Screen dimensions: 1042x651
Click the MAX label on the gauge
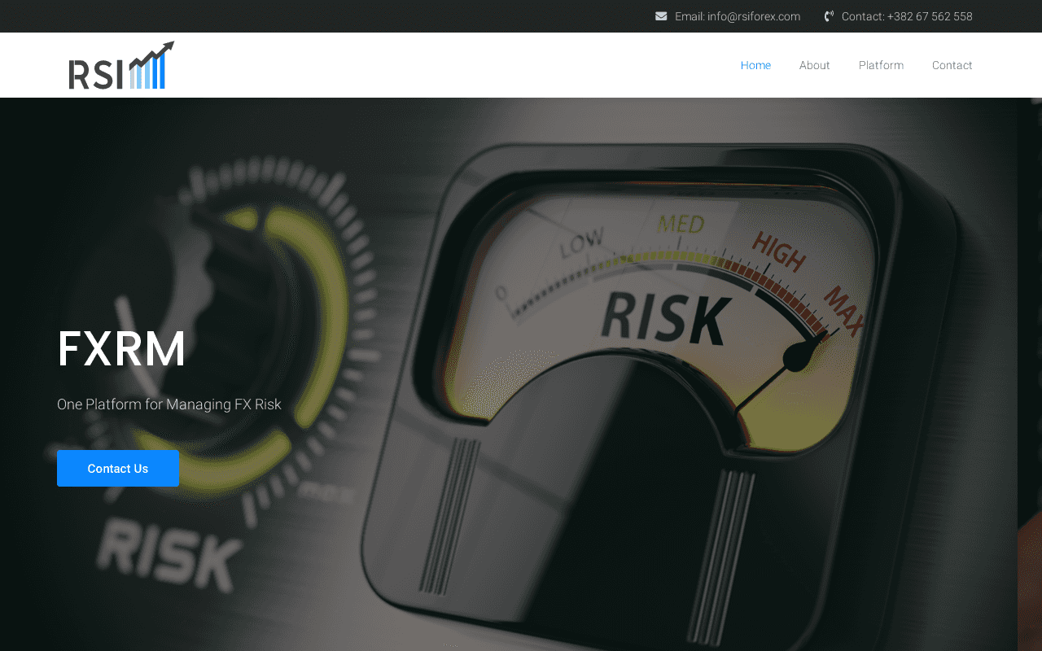tap(843, 311)
